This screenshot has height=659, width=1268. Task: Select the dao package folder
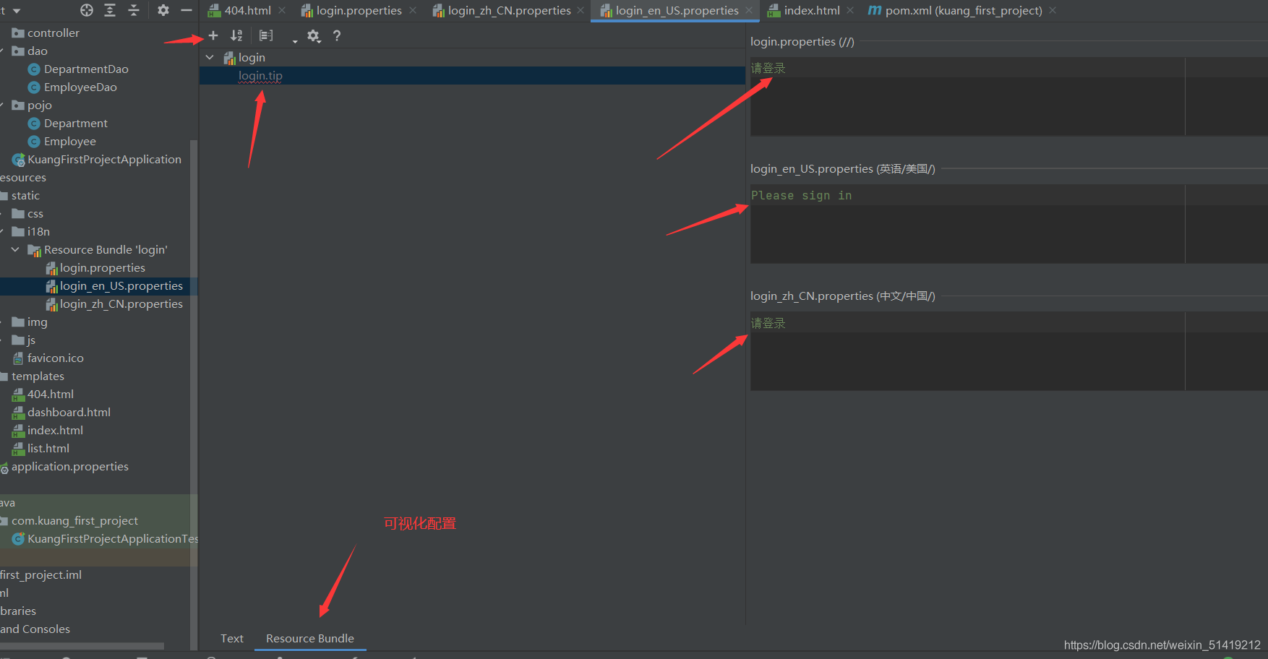pyautogui.click(x=38, y=51)
